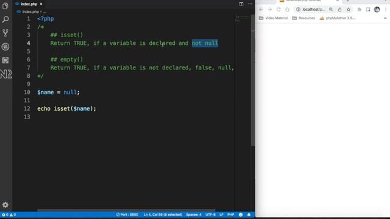Split the editor right

coord(241,4)
